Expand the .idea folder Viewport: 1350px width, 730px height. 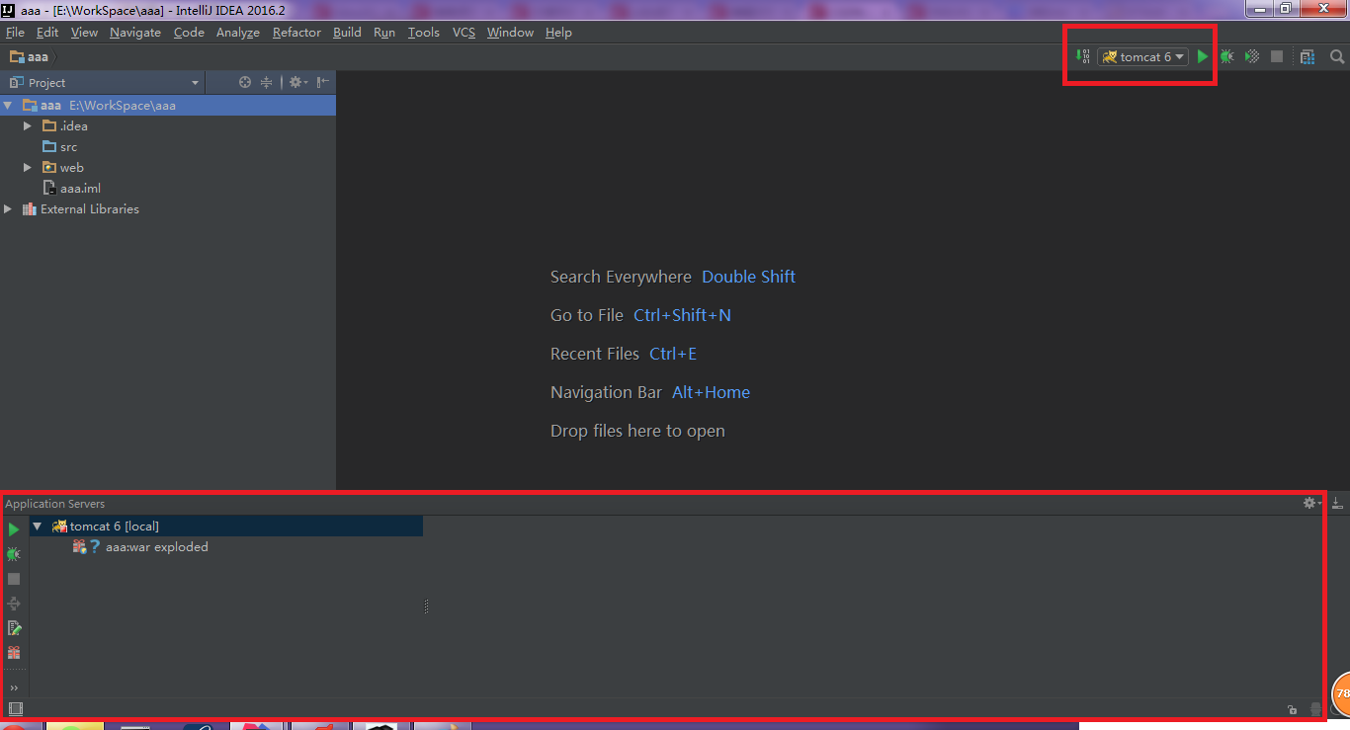pyautogui.click(x=28, y=125)
